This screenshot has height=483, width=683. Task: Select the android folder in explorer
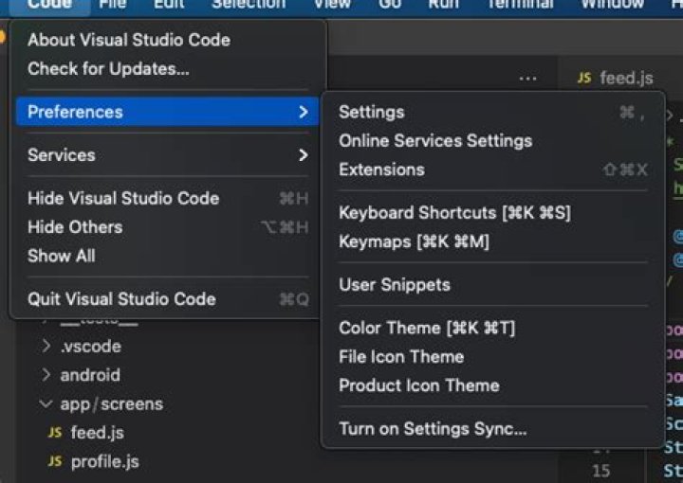(90, 375)
